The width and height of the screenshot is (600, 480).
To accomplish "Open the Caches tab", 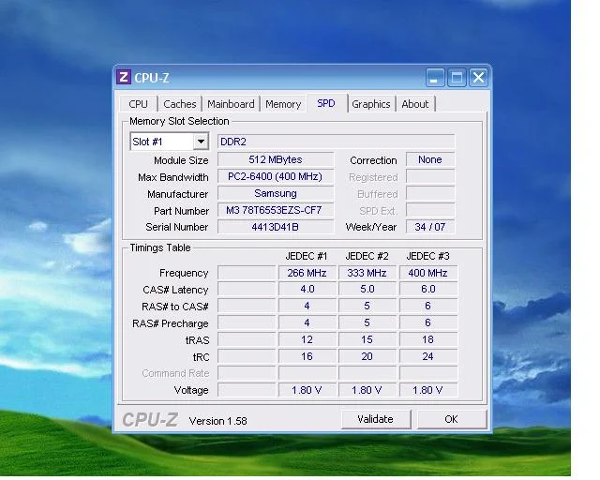I will [x=179, y=104].
